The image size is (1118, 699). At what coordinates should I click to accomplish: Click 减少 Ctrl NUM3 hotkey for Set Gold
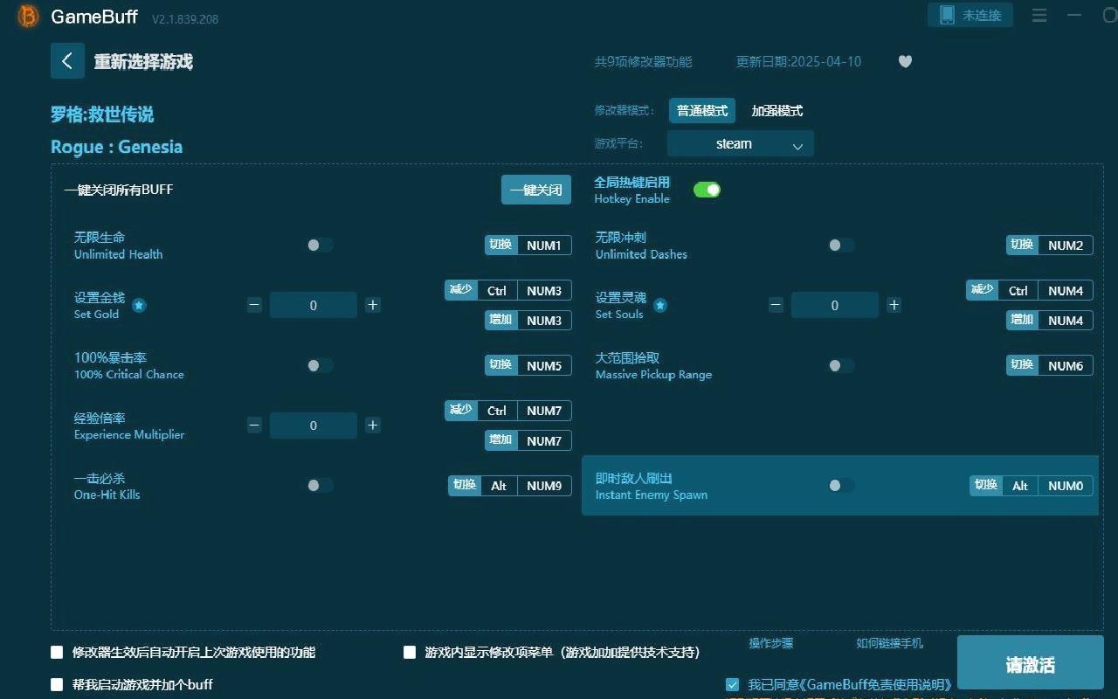click(x=508, y=290)
